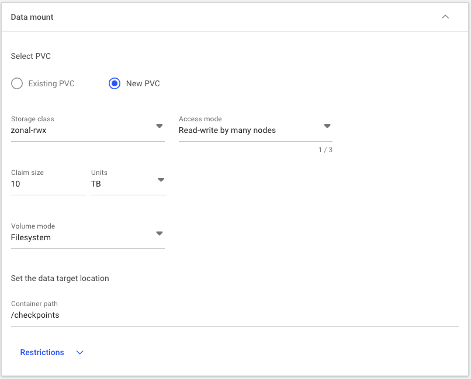Screen dimensions: 471x379
Task: Select the Existing PVC radio button
Action: tap(17, 83)
